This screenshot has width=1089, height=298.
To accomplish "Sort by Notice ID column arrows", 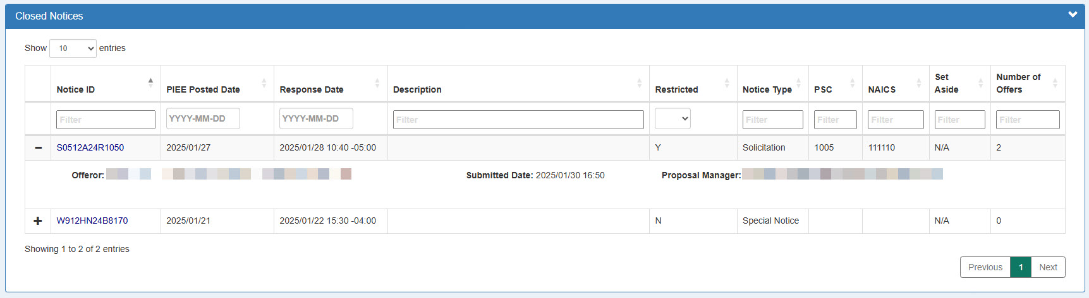I will click(150, 83).
